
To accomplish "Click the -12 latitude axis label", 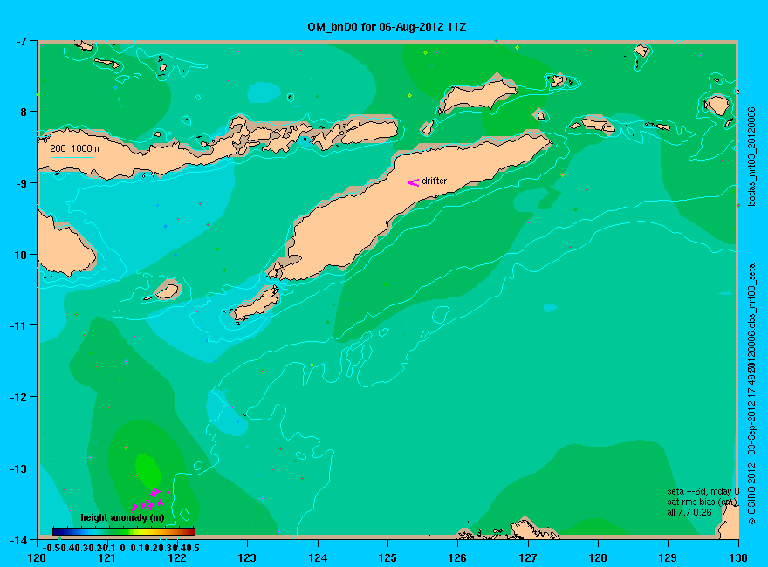I will [18, 397].
